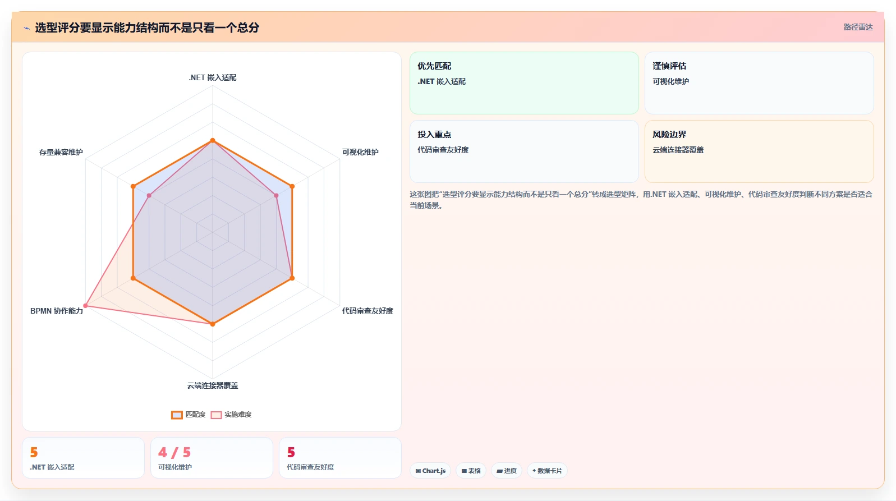Click the panel title 选型评分要显示能力结构而不是只看一个总分
896x501 pixels.
147,27
